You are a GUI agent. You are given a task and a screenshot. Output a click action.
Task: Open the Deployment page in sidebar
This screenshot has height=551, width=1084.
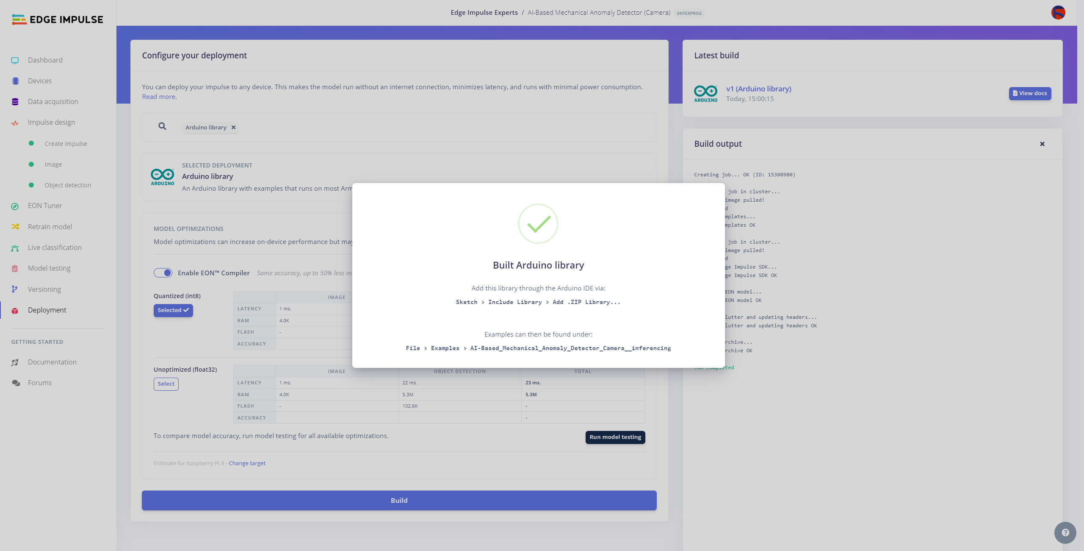pyautogui.click(x=47, y=310)
